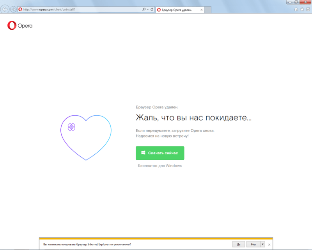Open a new tab with the blank tab button
The image size is (312, 250).
[208, 10]
